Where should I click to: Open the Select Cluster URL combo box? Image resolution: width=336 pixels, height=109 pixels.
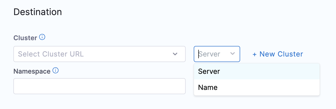click(x=99, y=54)
